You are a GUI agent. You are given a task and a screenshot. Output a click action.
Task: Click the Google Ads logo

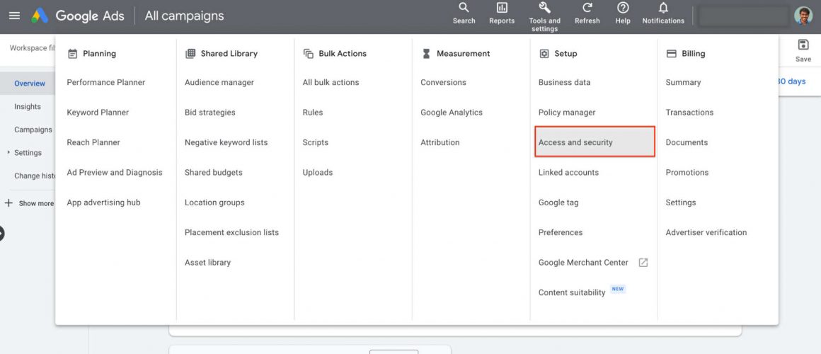pos(40,16)
